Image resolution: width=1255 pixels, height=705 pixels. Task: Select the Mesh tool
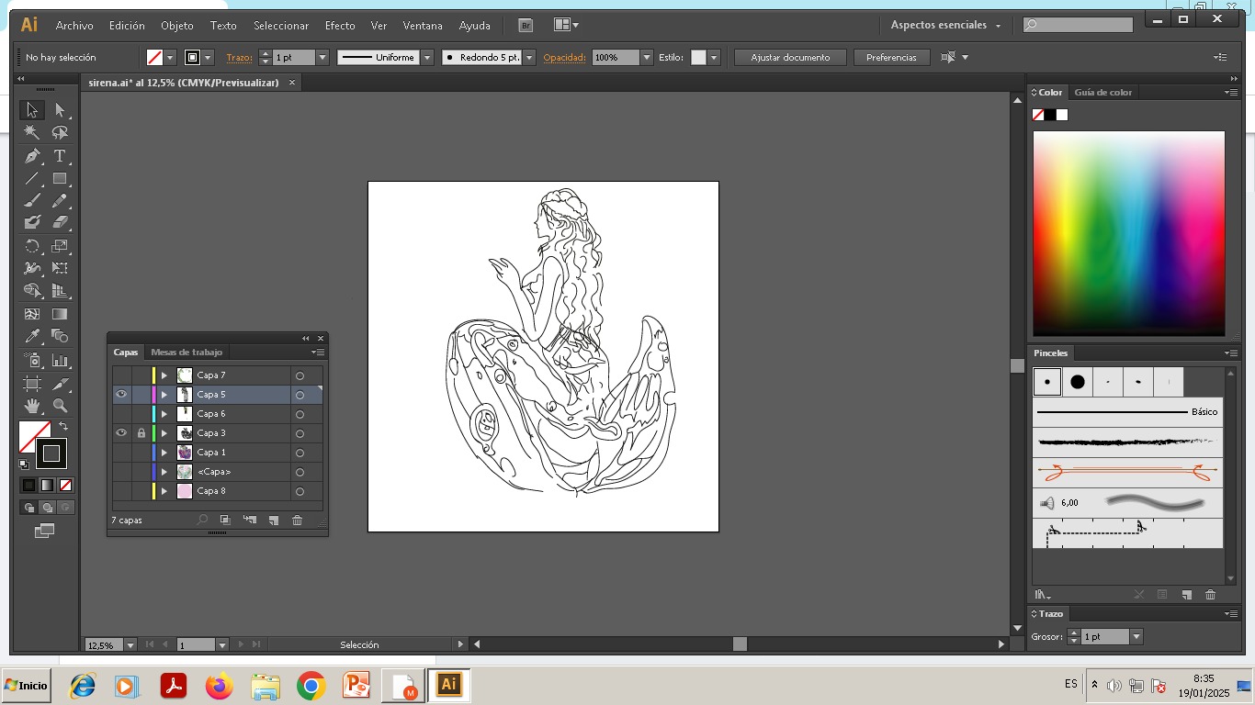tap(32, 314)
